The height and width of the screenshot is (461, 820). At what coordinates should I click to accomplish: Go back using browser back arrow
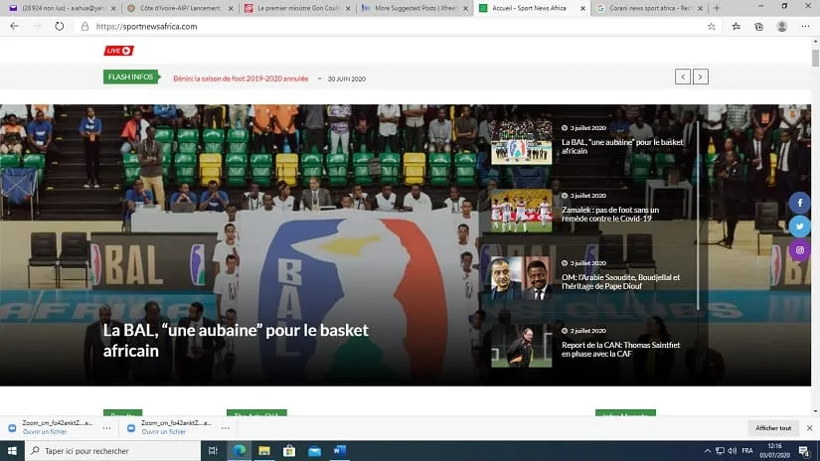[x=14, y=26]
